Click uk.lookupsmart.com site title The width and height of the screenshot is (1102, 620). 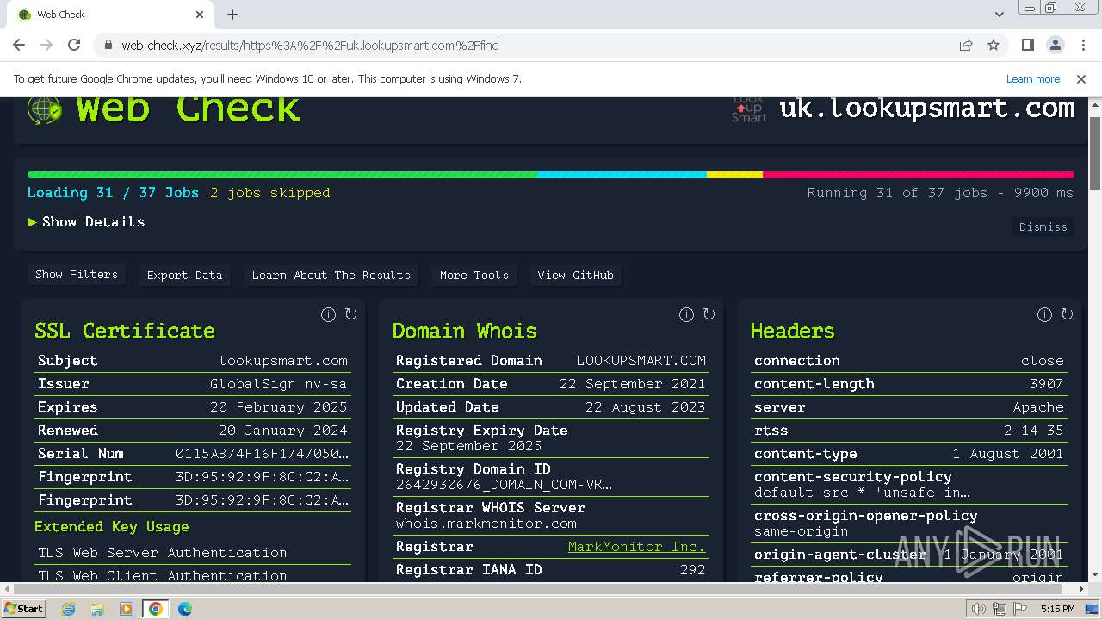pos(926,108)
